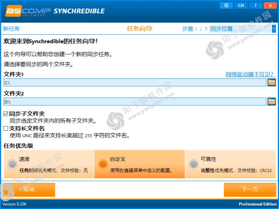
Task: Select the 可靠性 priority radio option
Action: 194,164
